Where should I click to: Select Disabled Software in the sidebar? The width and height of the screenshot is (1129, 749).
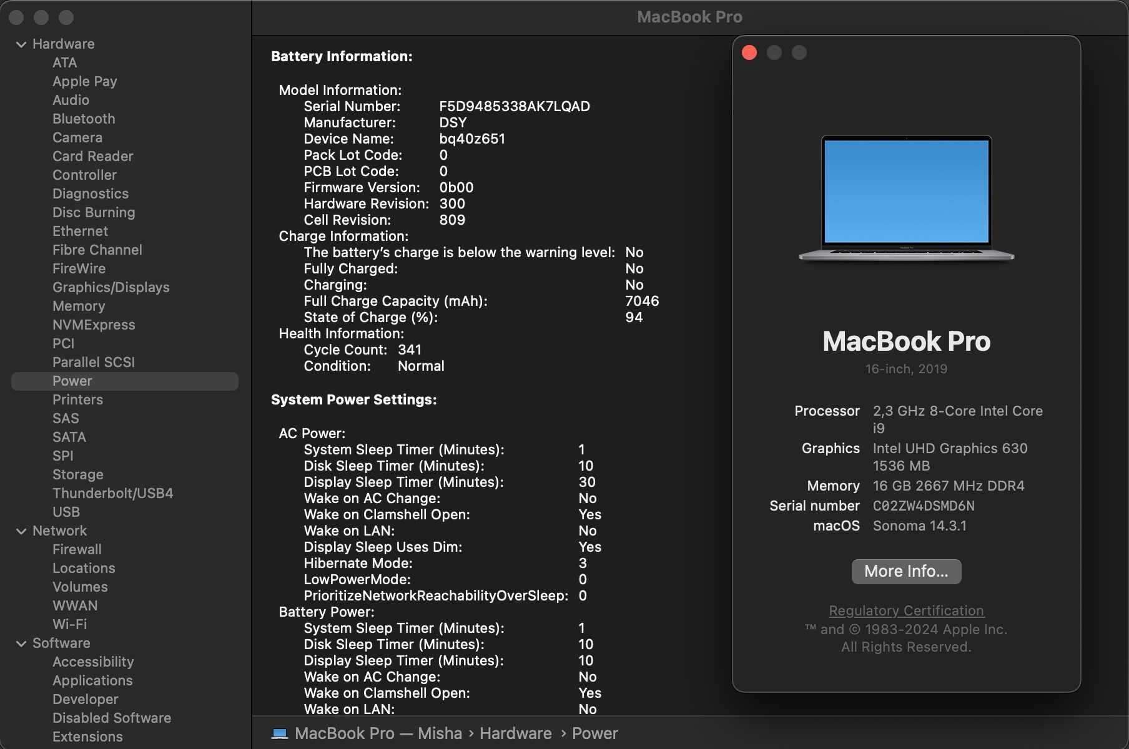pos(112,718)
